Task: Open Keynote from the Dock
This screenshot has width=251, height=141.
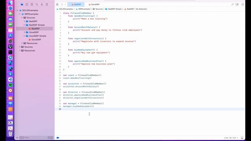Action: pos(11,104)
